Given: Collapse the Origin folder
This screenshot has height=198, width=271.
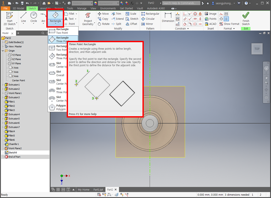Looking at the screenshot, I should tap(3, 51).
